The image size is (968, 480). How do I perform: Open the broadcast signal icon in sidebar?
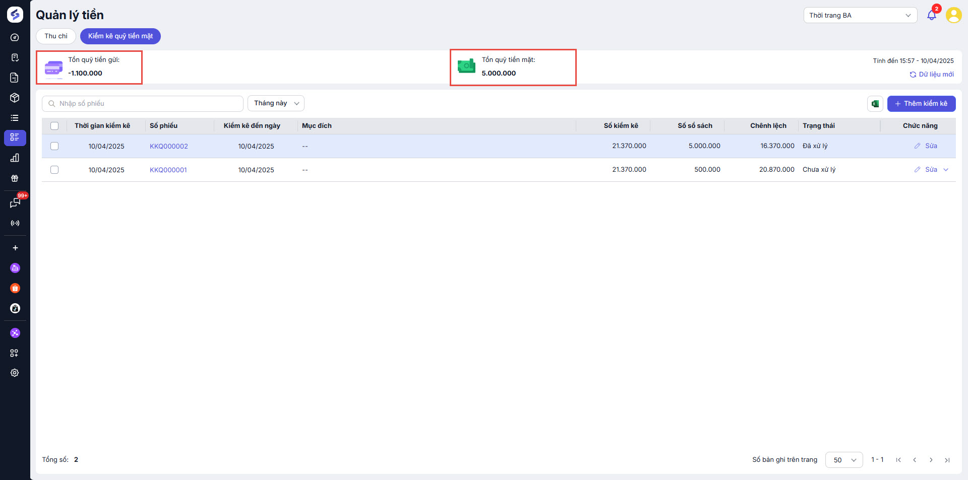point(15,223)
